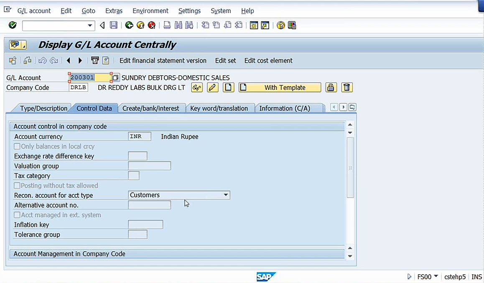Open the Extras menu
Screen dimensions: 484x283
click(114, 11)
